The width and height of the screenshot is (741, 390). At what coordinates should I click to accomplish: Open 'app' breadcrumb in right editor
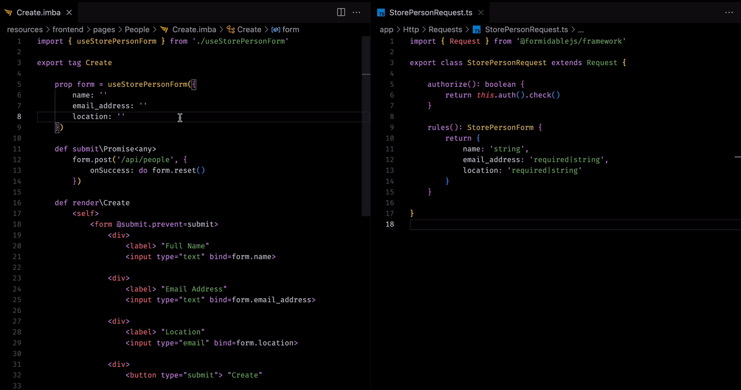(x=386, y=29)
